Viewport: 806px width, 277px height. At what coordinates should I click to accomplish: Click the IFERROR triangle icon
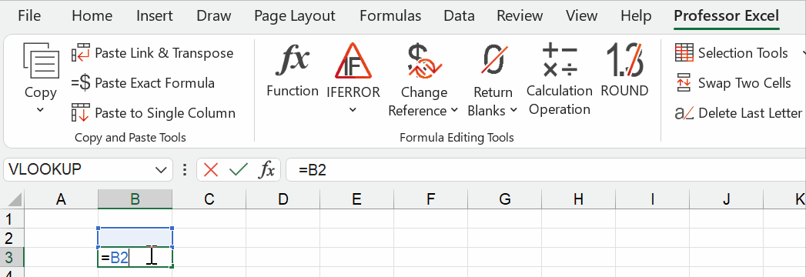[x=353, y=61]
